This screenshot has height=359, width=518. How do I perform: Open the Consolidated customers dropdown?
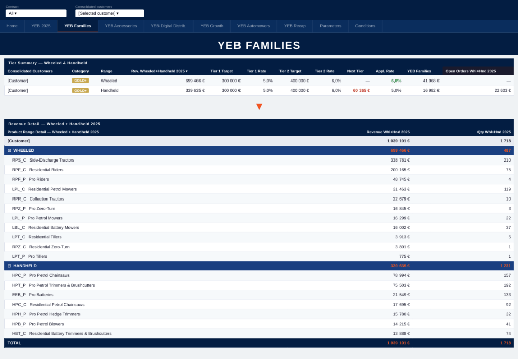coord(109,13)
